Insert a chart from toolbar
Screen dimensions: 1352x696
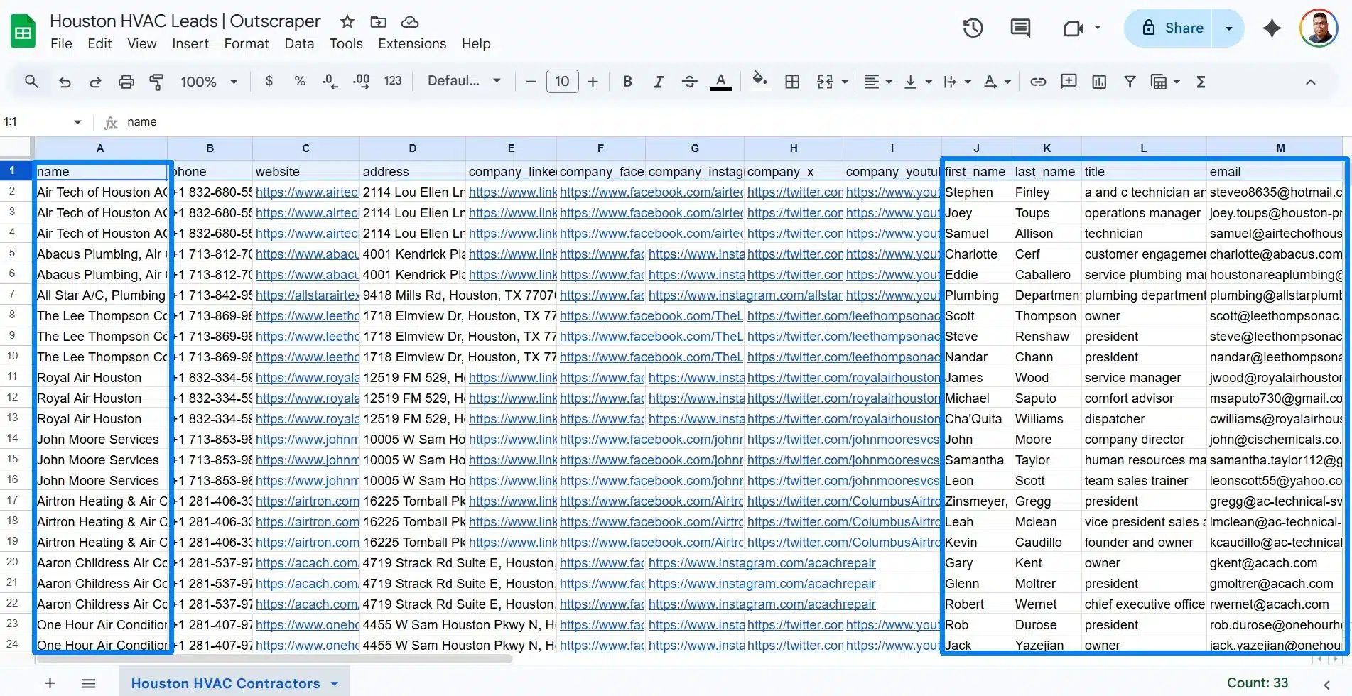[1099, 82]
